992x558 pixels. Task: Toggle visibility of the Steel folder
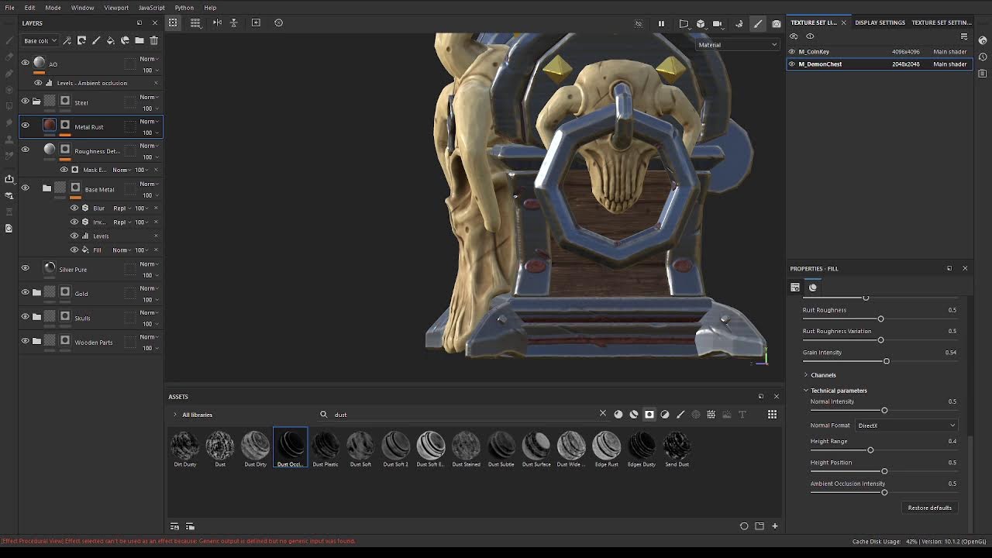(25, 101)
